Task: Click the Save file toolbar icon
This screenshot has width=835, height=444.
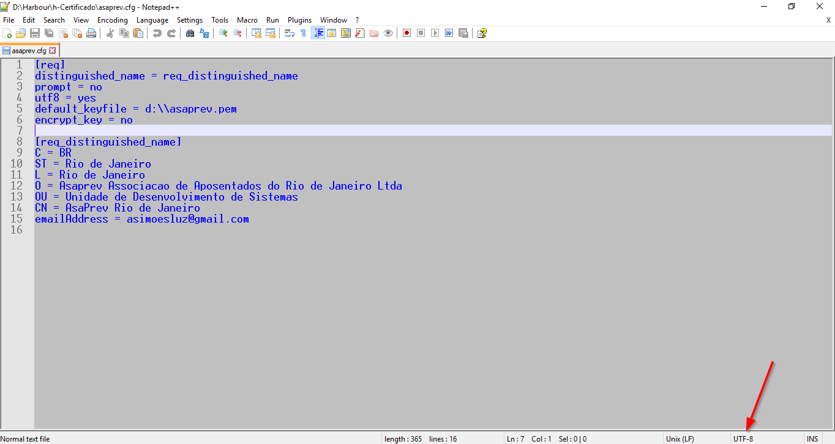Action: pos(35,33)
